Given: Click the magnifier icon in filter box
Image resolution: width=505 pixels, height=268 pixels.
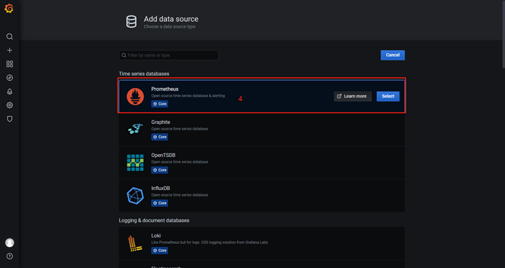Looking at the screenshot, I should (x=124, y=56).
